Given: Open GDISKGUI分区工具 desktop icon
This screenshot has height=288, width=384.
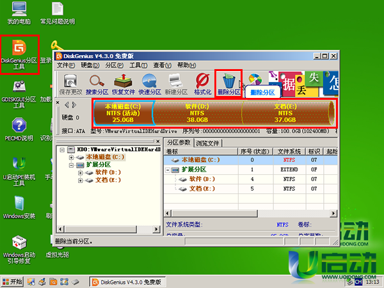Looking at the screenshot, I should (x=19, y=94).
